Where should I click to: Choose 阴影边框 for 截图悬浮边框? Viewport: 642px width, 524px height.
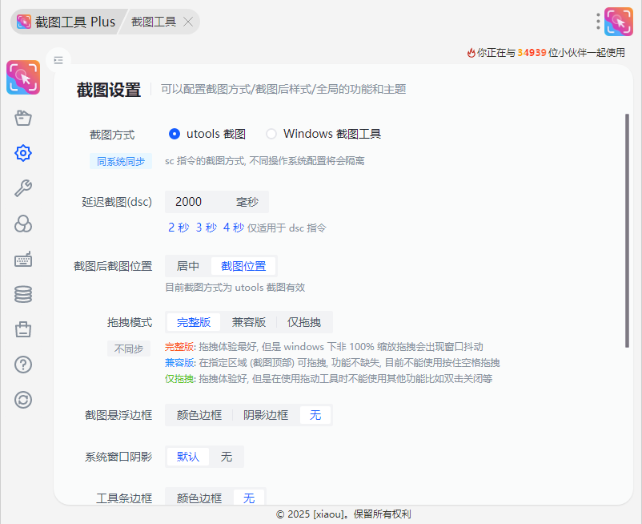[x=266, y=415]
